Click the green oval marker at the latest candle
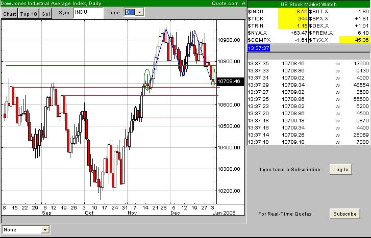 [213, 76]
